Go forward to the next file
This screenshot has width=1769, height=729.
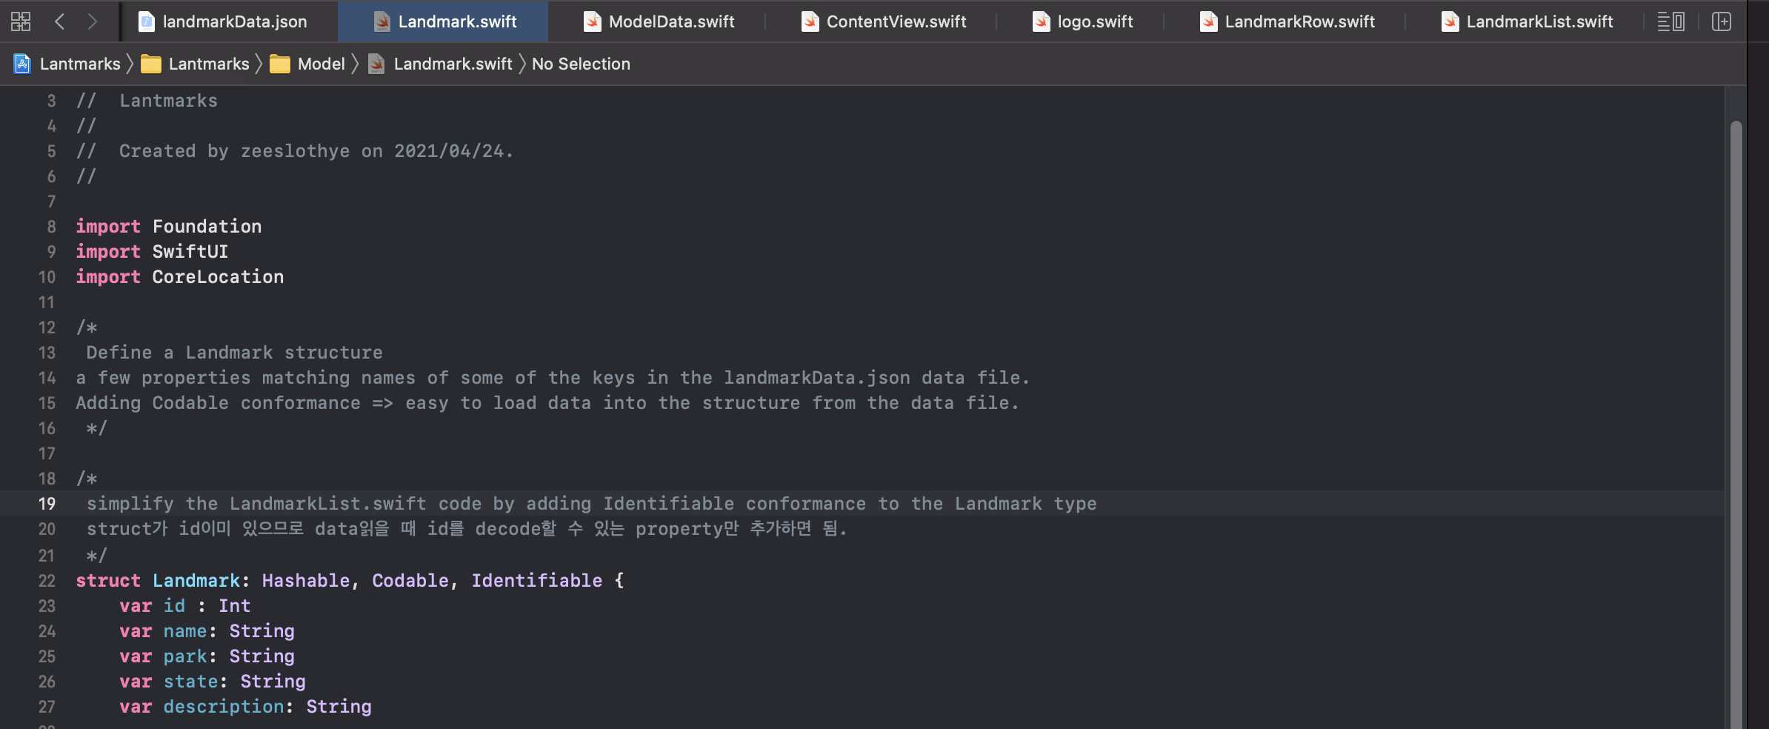tap(92, 21)
